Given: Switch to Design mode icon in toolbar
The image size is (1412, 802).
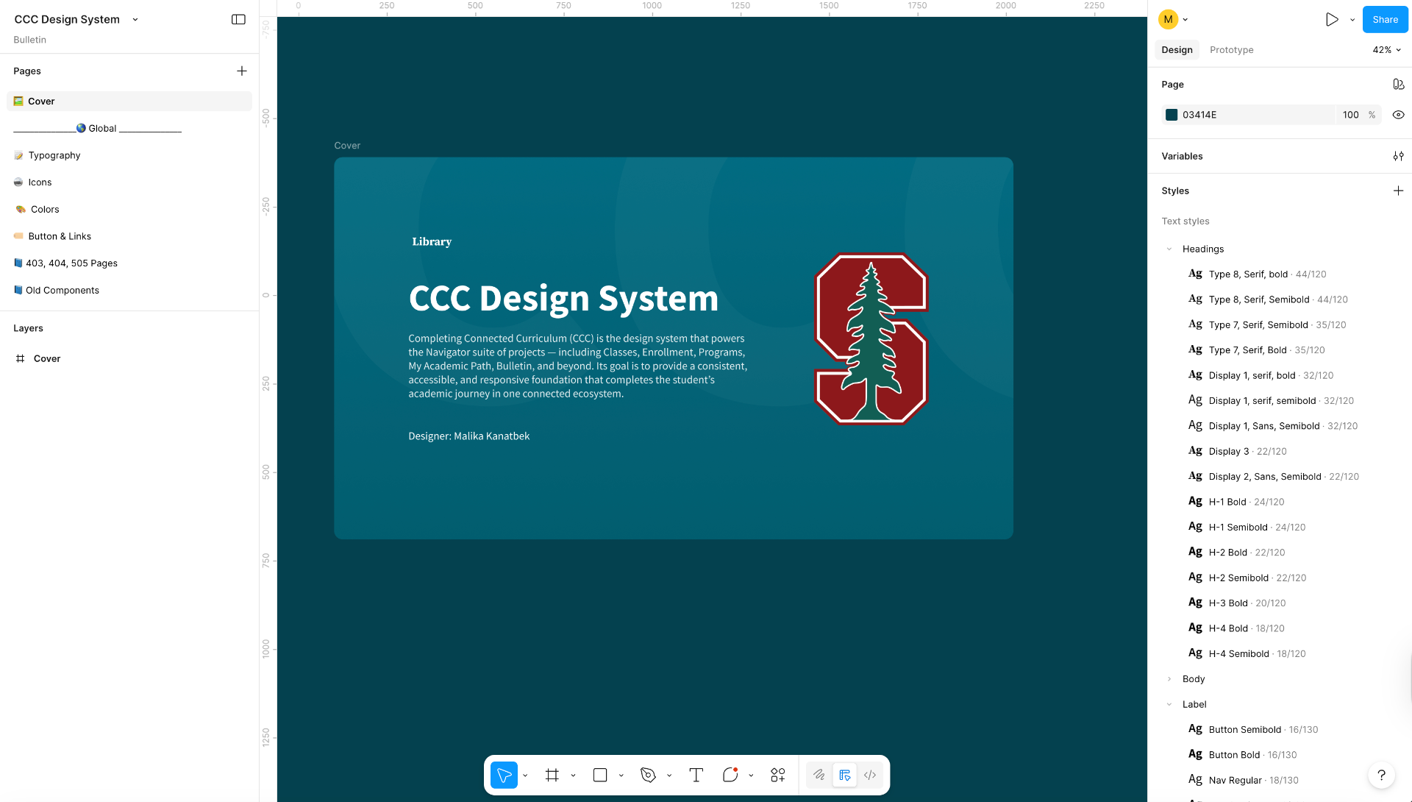Looking at the screenshot, I should pos(844,775).
